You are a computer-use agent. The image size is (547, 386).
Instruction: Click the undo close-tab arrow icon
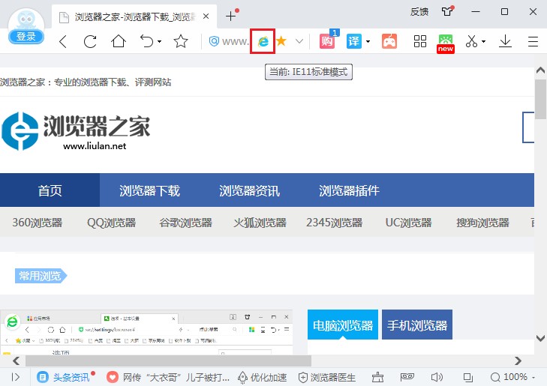[x=146, y=41]
